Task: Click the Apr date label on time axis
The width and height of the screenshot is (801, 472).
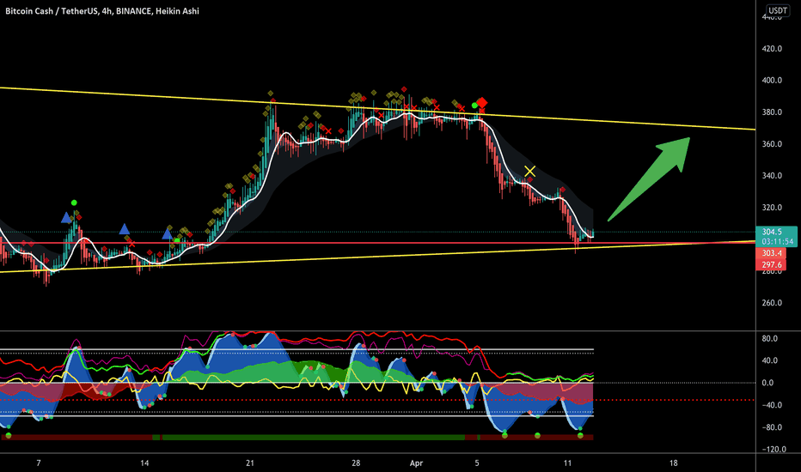Action: 416,463
